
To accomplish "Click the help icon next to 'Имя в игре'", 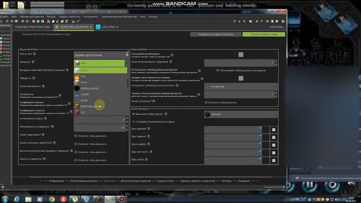I will 34,54.
